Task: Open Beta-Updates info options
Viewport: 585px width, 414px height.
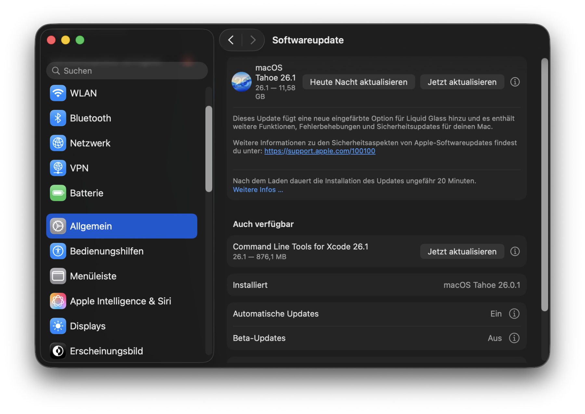Action: [x=514, y=338]
